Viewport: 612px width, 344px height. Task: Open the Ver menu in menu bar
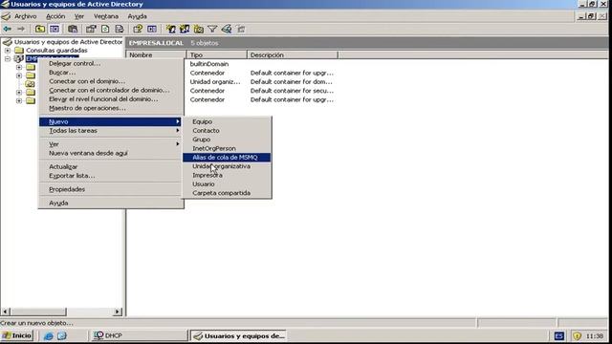click(x=79, y=16)
